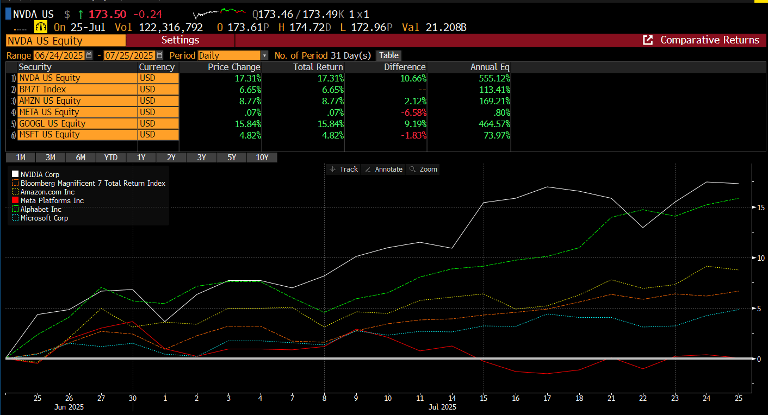The image size is (768, 415).
Task: Open the USD currency cell for MSFT
Action: point(158,135)
